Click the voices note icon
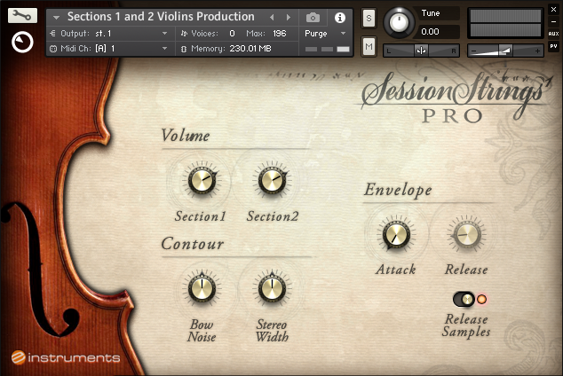This screenshot has width=563, height=376. point(184,34)
